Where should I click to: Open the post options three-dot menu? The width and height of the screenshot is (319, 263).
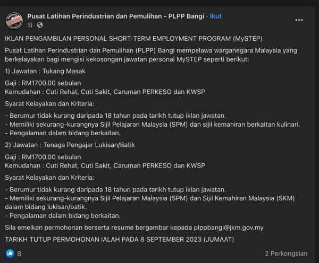click(x=299, y=20)
